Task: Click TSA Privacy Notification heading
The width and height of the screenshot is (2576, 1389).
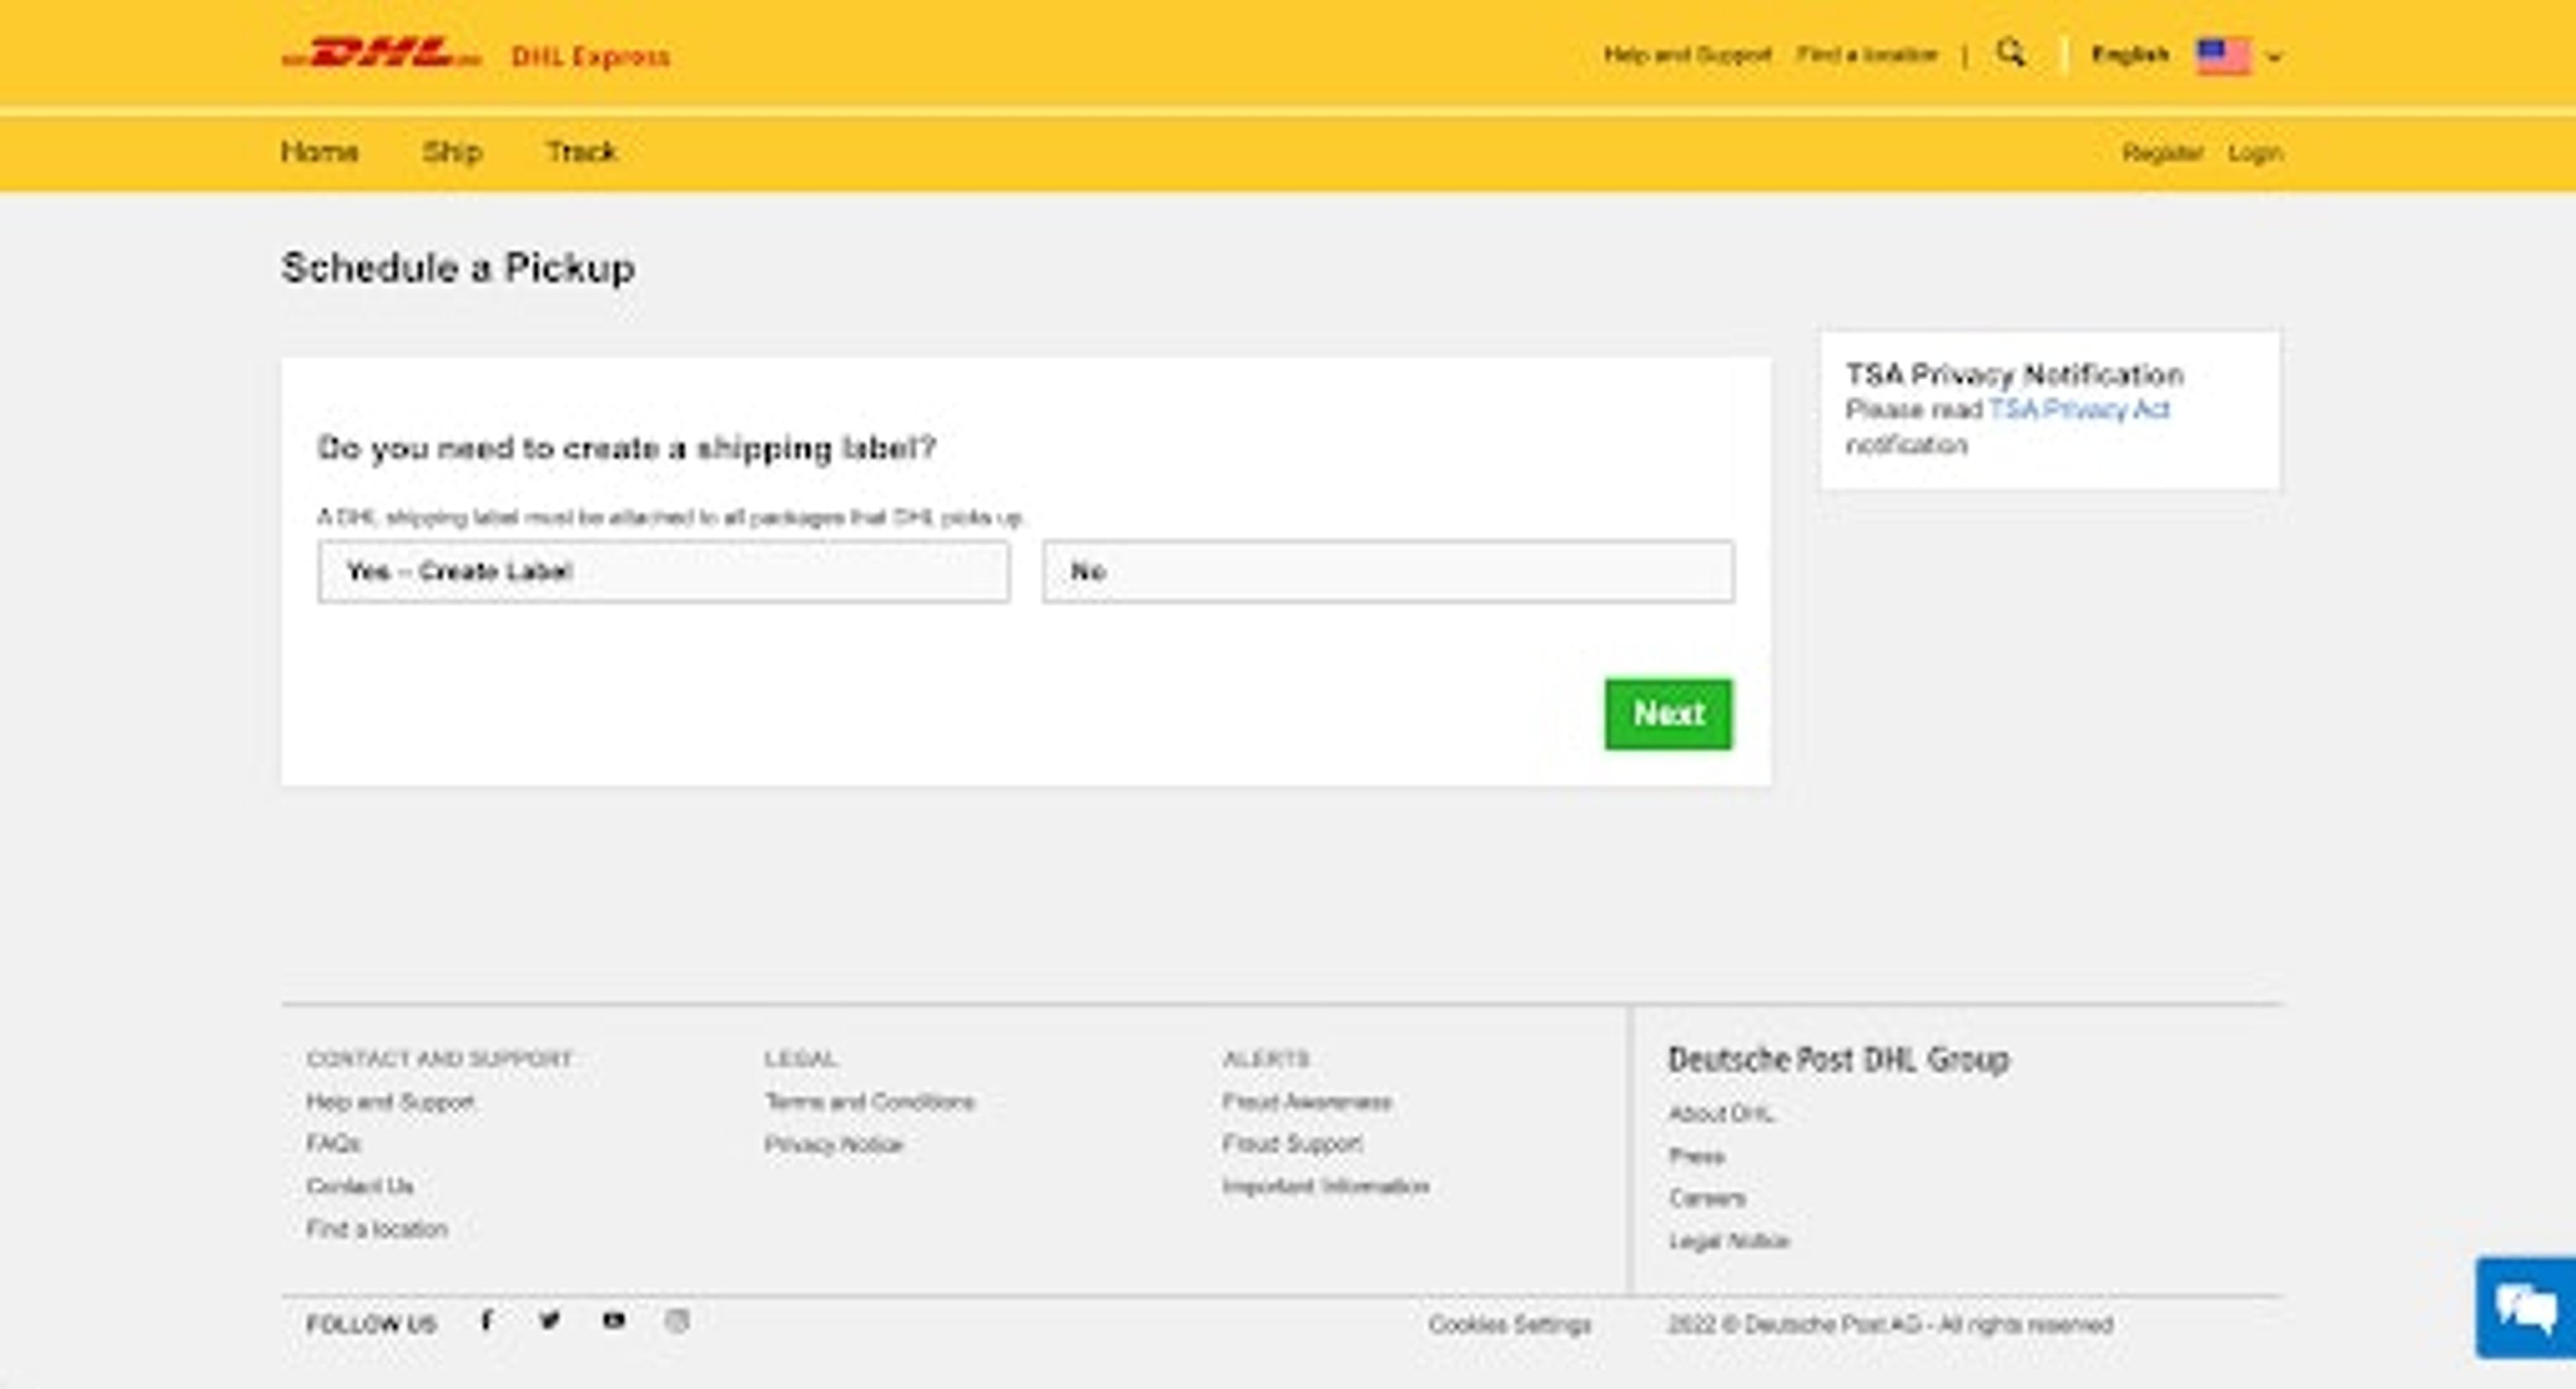Action: (x=2014, y=375)
